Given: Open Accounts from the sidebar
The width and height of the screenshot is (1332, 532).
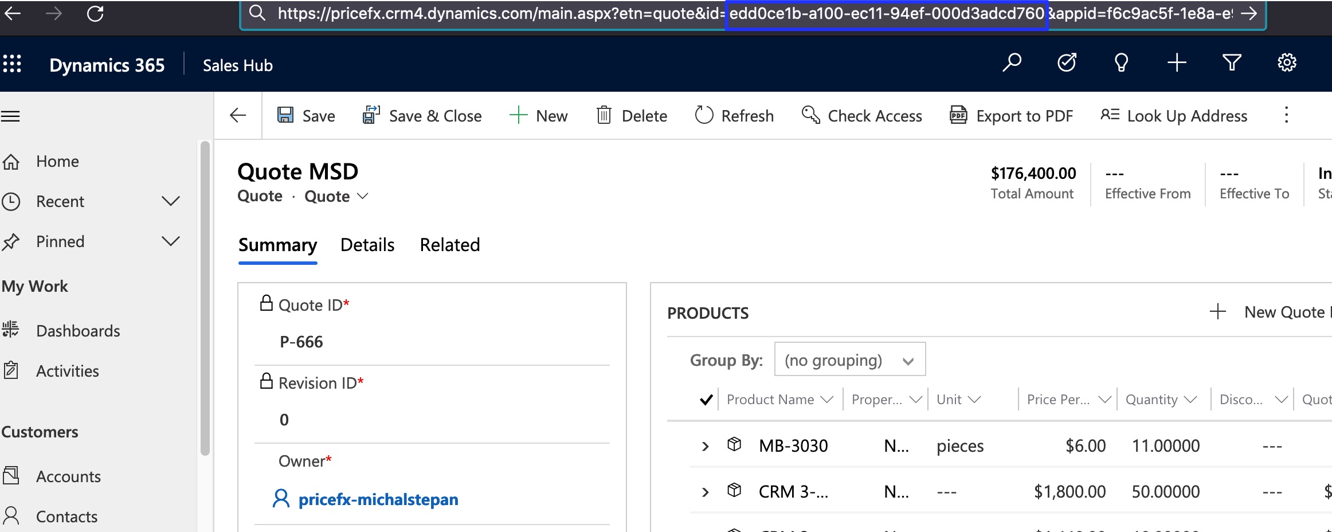Looking at the screenshot, I should click(52, 476).
